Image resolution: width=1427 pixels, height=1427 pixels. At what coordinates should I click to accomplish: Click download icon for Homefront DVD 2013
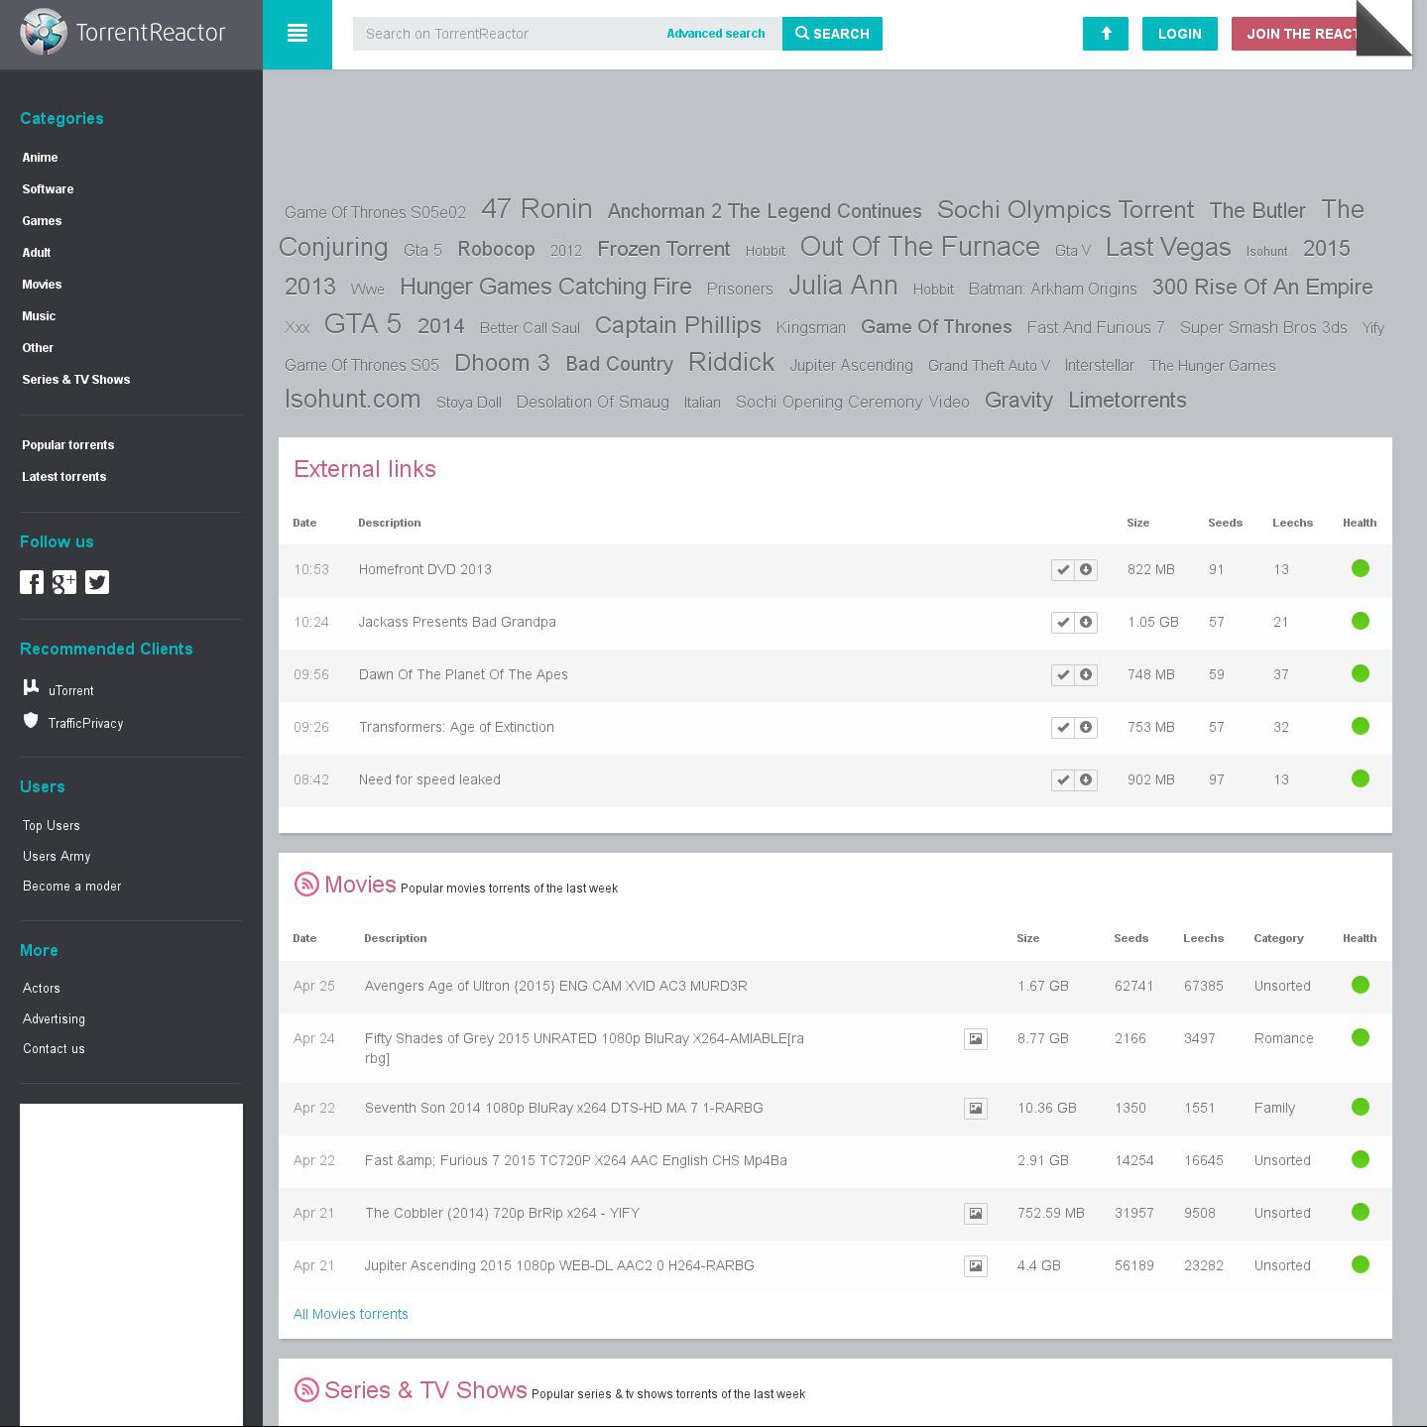click(1086, 569)
